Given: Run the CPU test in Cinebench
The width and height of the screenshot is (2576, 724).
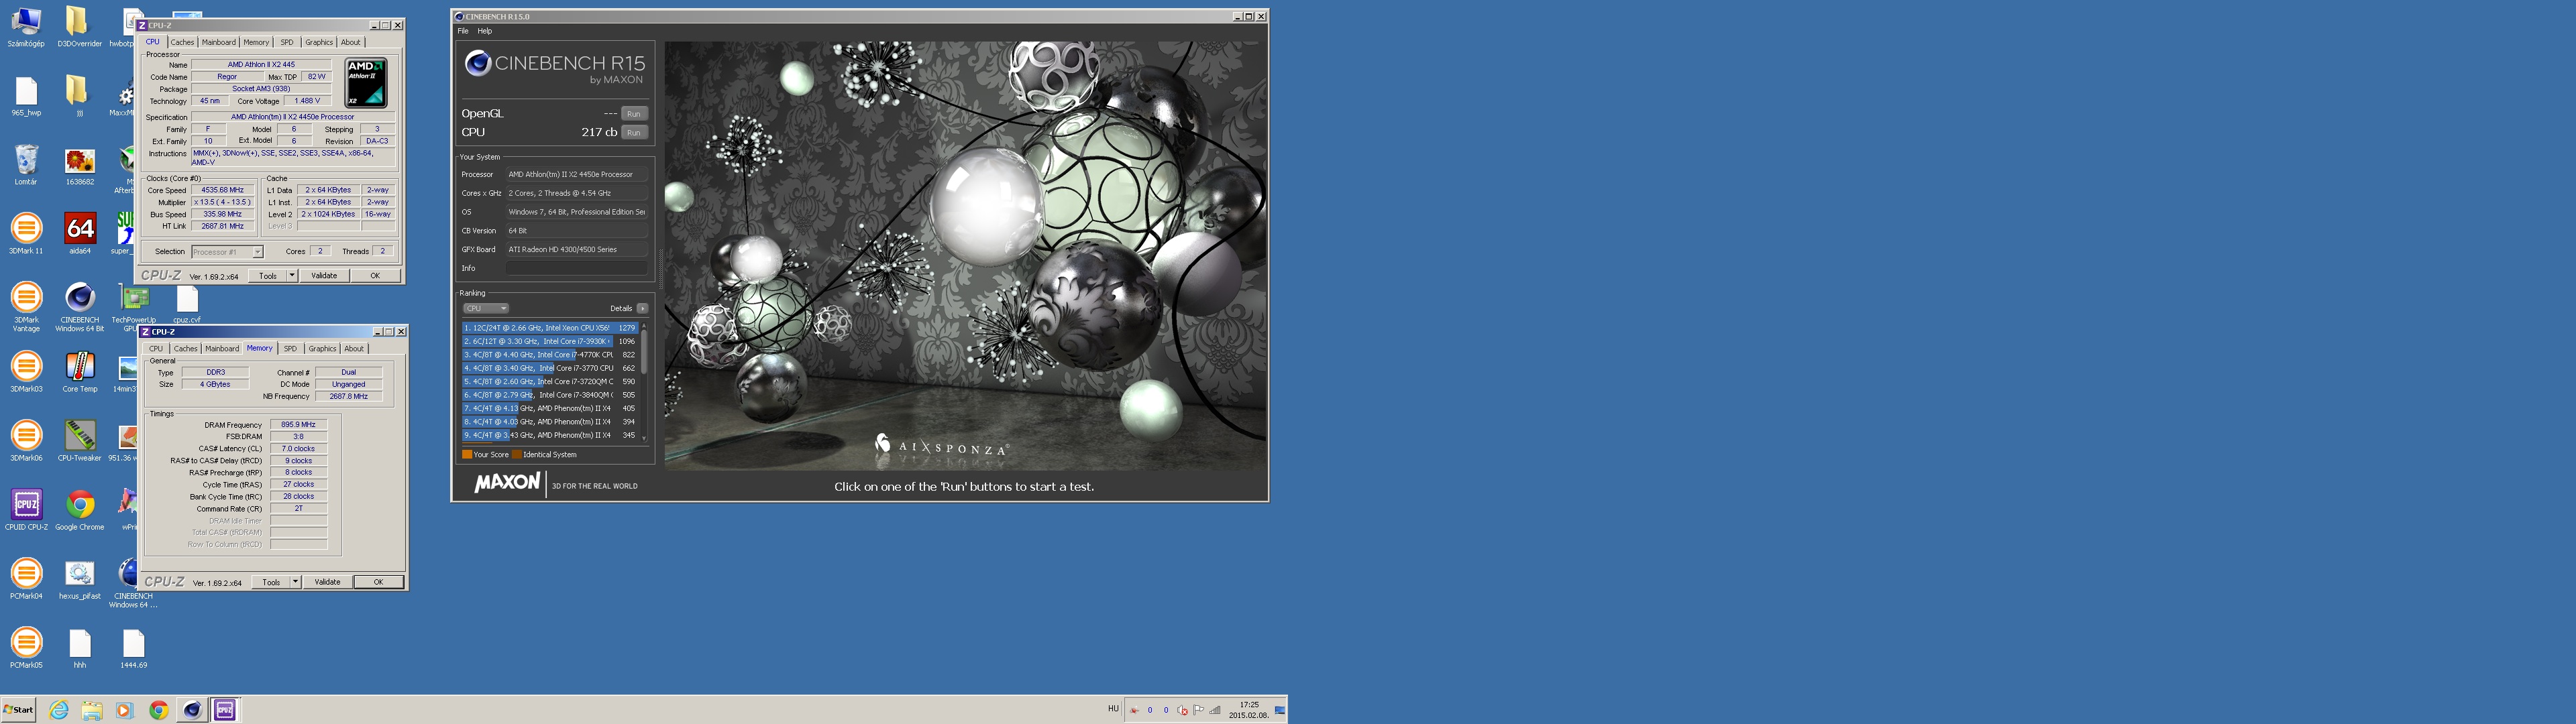Looking at the screenshot, I should [634, 132].
